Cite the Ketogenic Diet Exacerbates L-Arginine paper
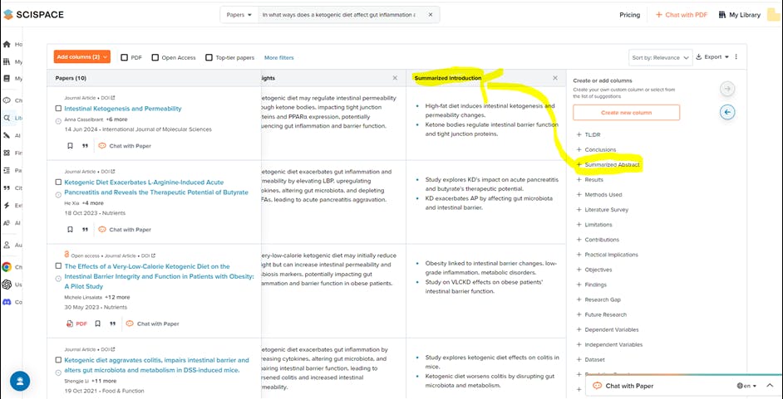Image resolution: width=783 pixels, height=399 pixels. [x=85, y=230]
